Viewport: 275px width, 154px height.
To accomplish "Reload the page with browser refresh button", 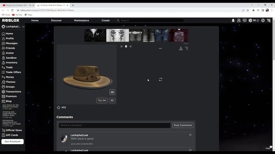I will (12, 10).
